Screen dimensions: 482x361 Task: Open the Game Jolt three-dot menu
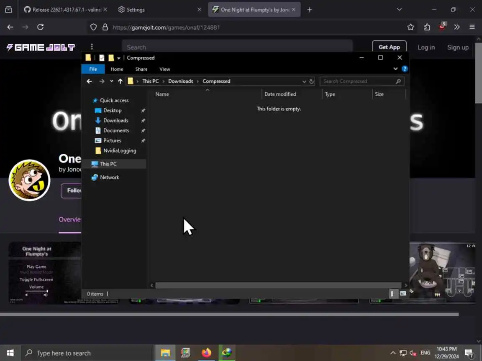point(92,47)
